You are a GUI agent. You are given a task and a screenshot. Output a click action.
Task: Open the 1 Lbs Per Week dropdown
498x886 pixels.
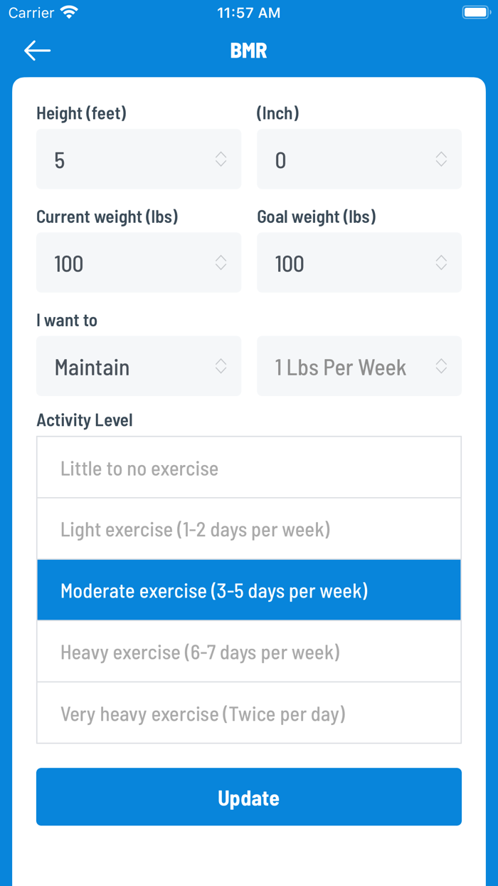pos(359,365)
